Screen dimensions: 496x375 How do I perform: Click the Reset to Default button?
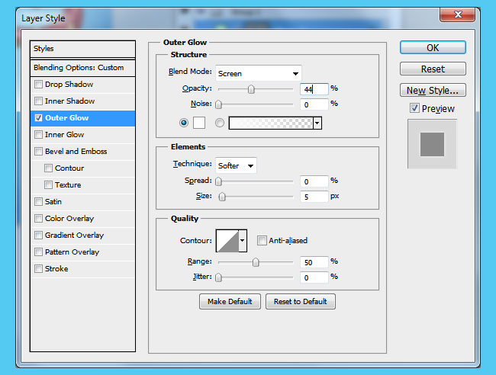click(x=301, y=301)
